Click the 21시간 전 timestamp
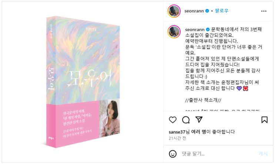Screen dimensions: 275x164 177,138
